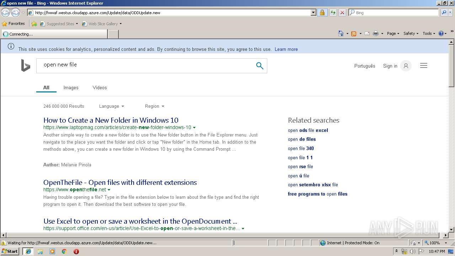Click the Stop loading red X icon
This screenshot has height=256, width=455.
[x=342, y=12]
